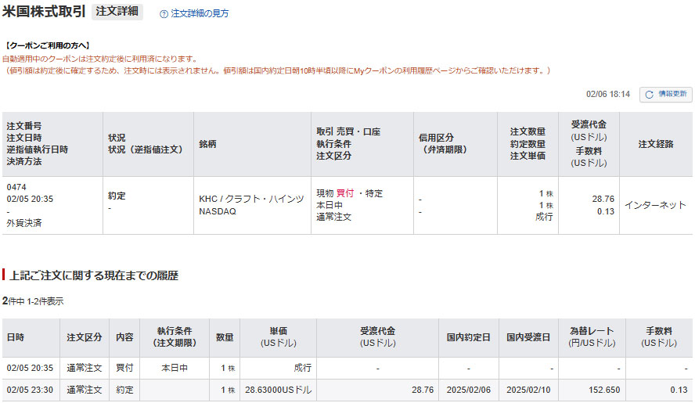
Task: Select domestic execution date 2025/02/06
Action: [x=468, y=390]
